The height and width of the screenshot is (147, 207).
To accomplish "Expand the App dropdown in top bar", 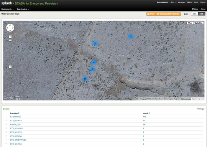I will click(x=173, y=2).
